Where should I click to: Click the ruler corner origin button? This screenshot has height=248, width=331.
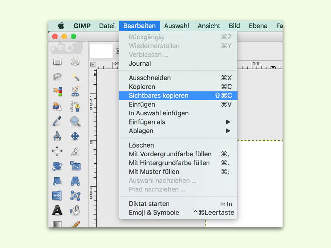coord(93,64)
